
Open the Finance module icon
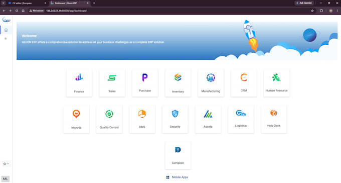point(79,77)
